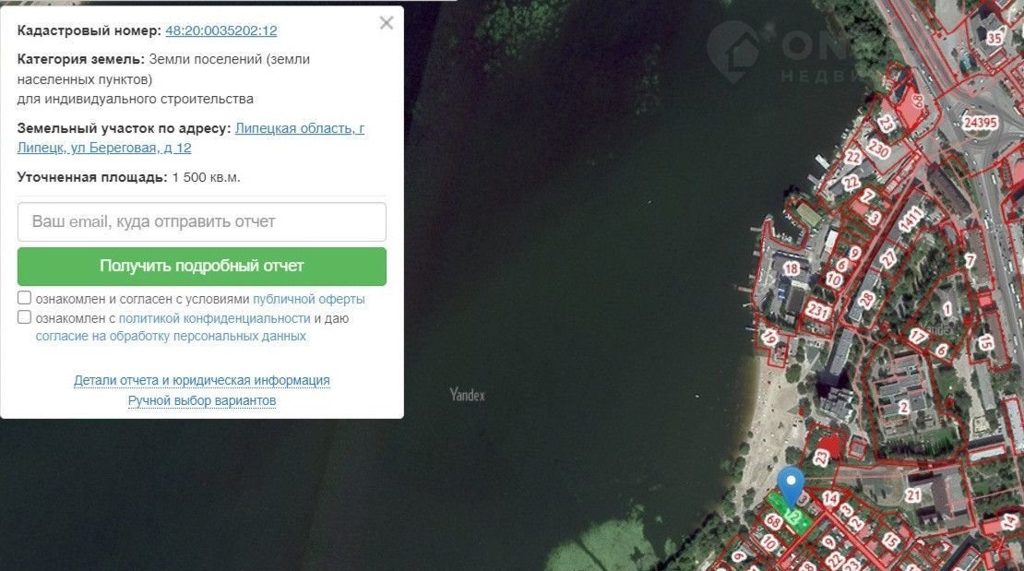The image size is (1024, 571).
Task: Click the Ручной выбор вариантов link
Action: tap(201, 401)
